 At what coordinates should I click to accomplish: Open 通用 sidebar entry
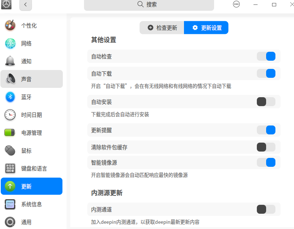coord(32,222)
